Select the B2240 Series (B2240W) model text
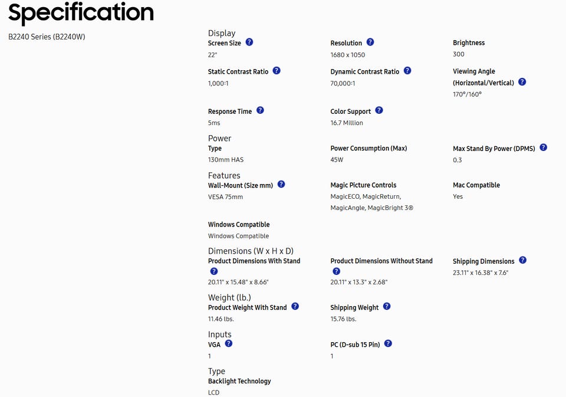 [x=47, y=37]
